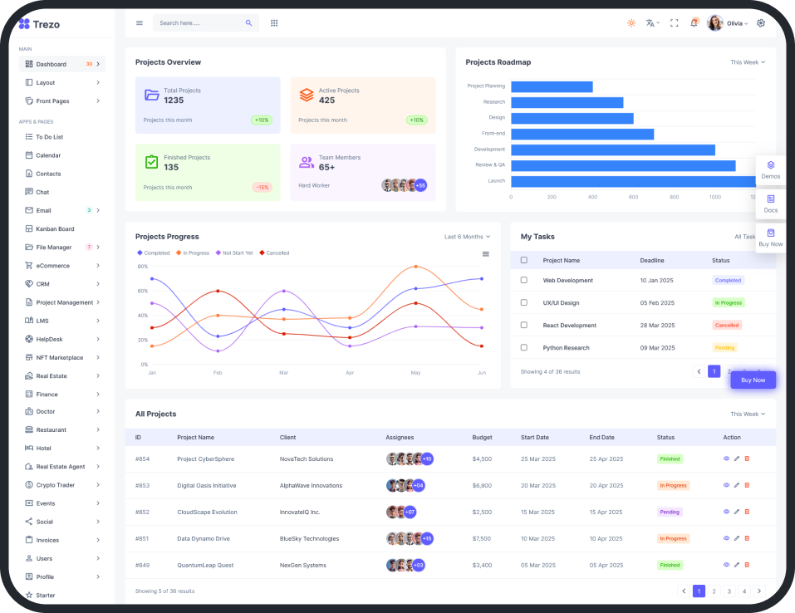Open the Docs panel icon on the right edge

[x=770, y=200]
